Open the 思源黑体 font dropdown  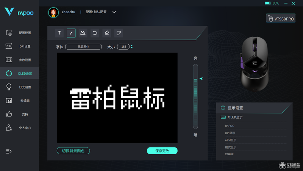[83, 47]
